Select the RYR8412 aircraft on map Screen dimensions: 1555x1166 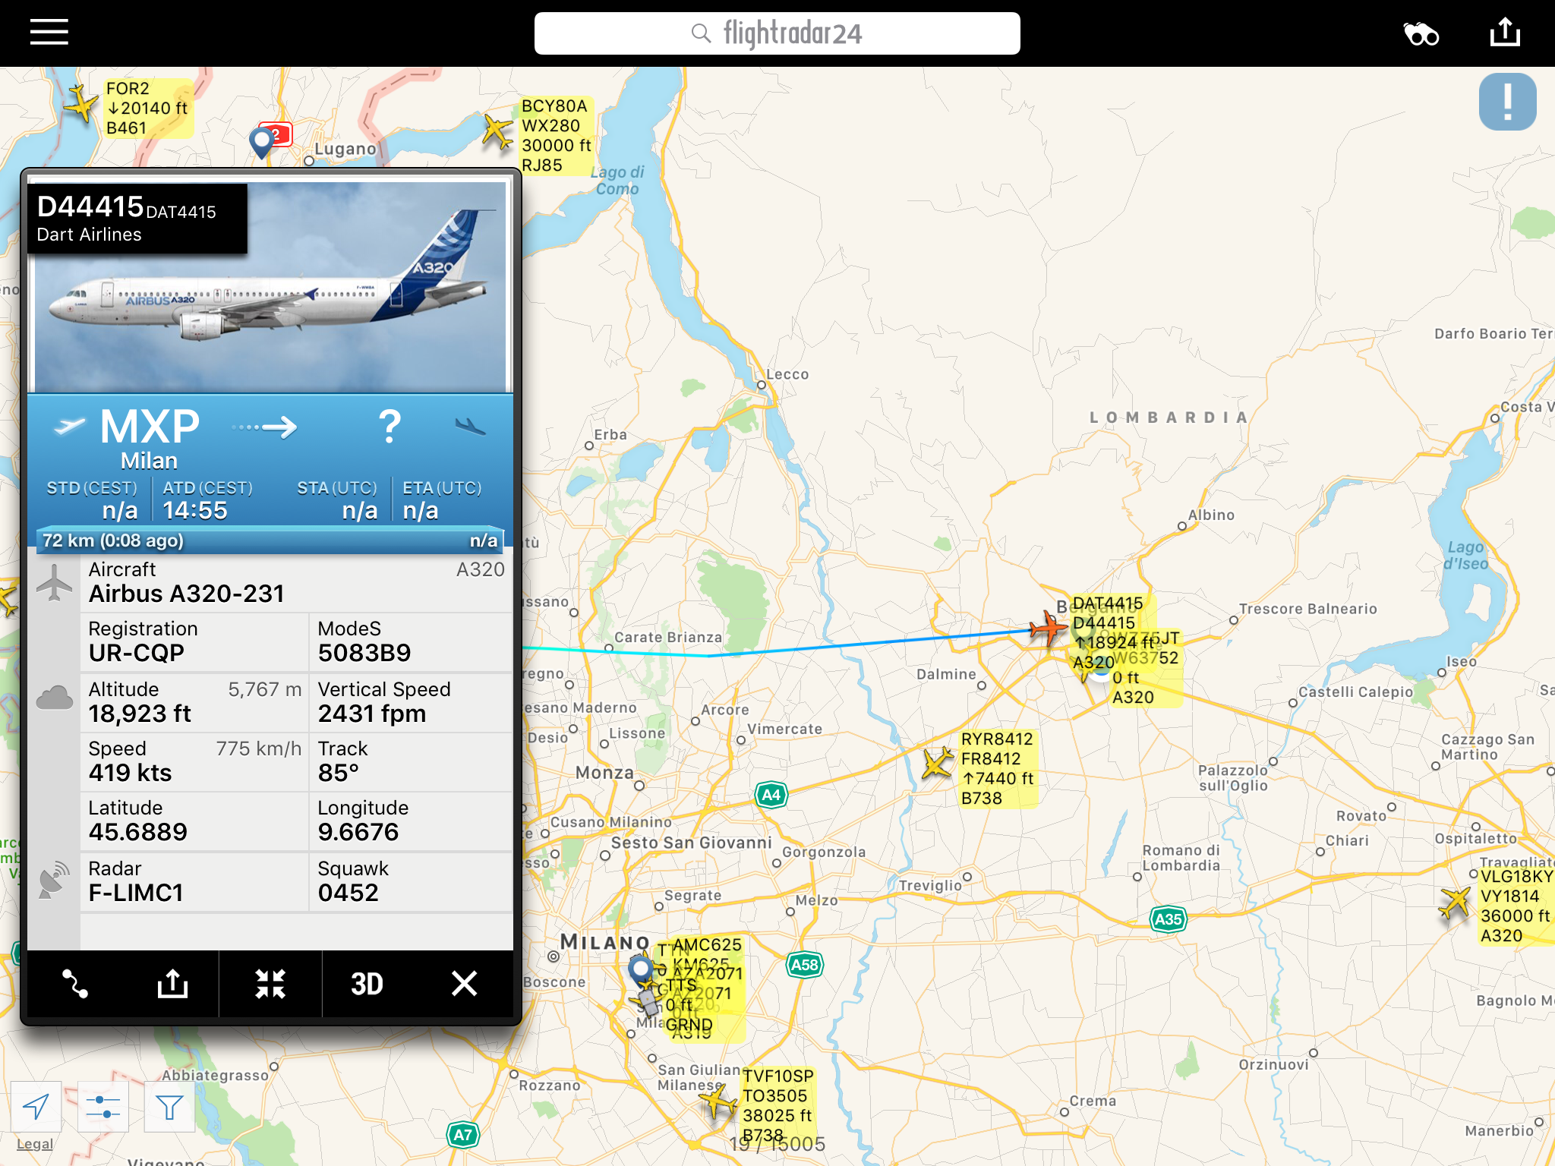(938, 763)
